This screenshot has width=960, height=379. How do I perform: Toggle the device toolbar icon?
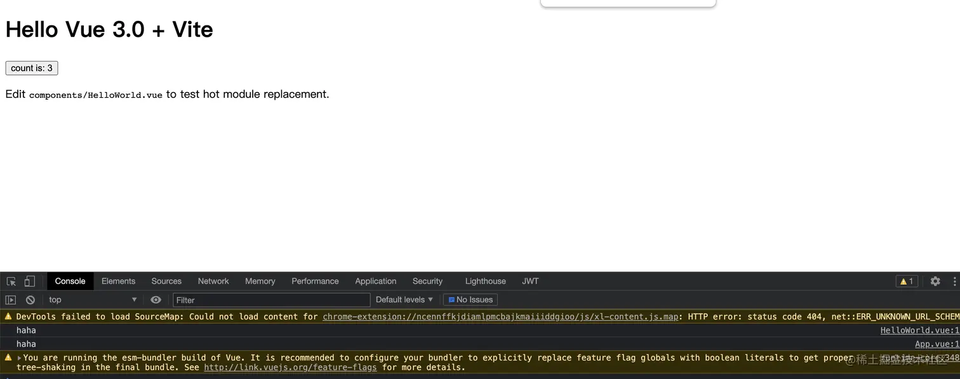pyautogui.click(x=29, y=281)
